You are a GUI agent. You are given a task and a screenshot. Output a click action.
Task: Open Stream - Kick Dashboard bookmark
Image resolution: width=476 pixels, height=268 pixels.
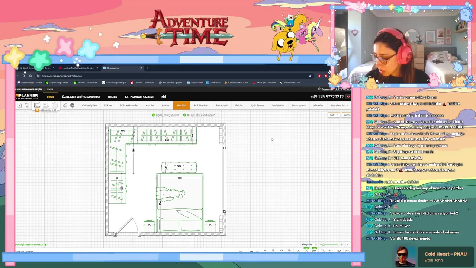click(86, 83)
